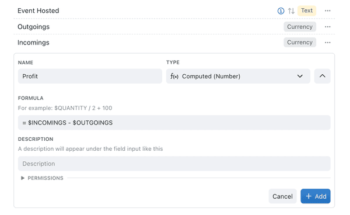Click into the formula input box
350x215 pixels.
174,123
